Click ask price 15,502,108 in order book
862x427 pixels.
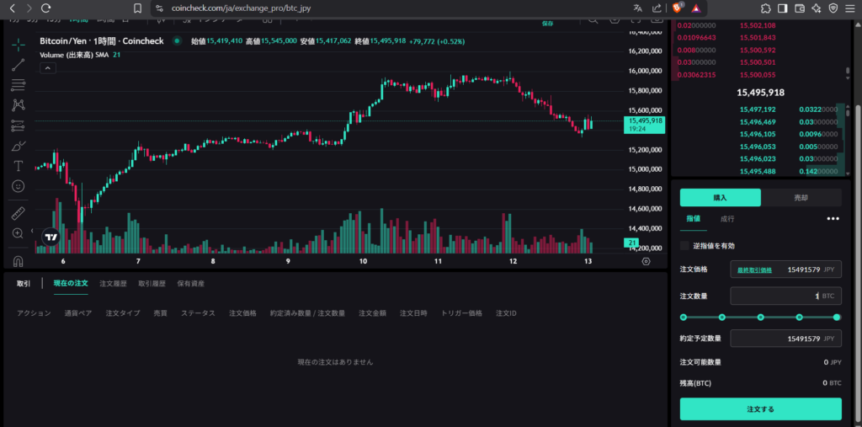758,25
